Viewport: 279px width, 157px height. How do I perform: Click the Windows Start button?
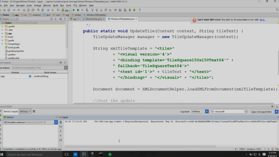[x=2, y=154]
